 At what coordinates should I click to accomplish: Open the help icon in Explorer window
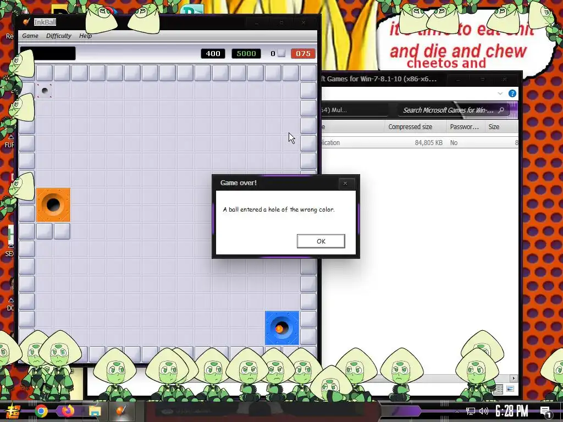(x=512, y=93)
